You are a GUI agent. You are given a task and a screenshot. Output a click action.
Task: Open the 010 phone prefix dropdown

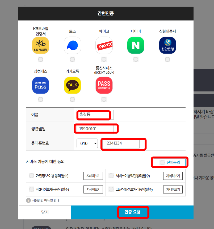(x=87, y=143)
